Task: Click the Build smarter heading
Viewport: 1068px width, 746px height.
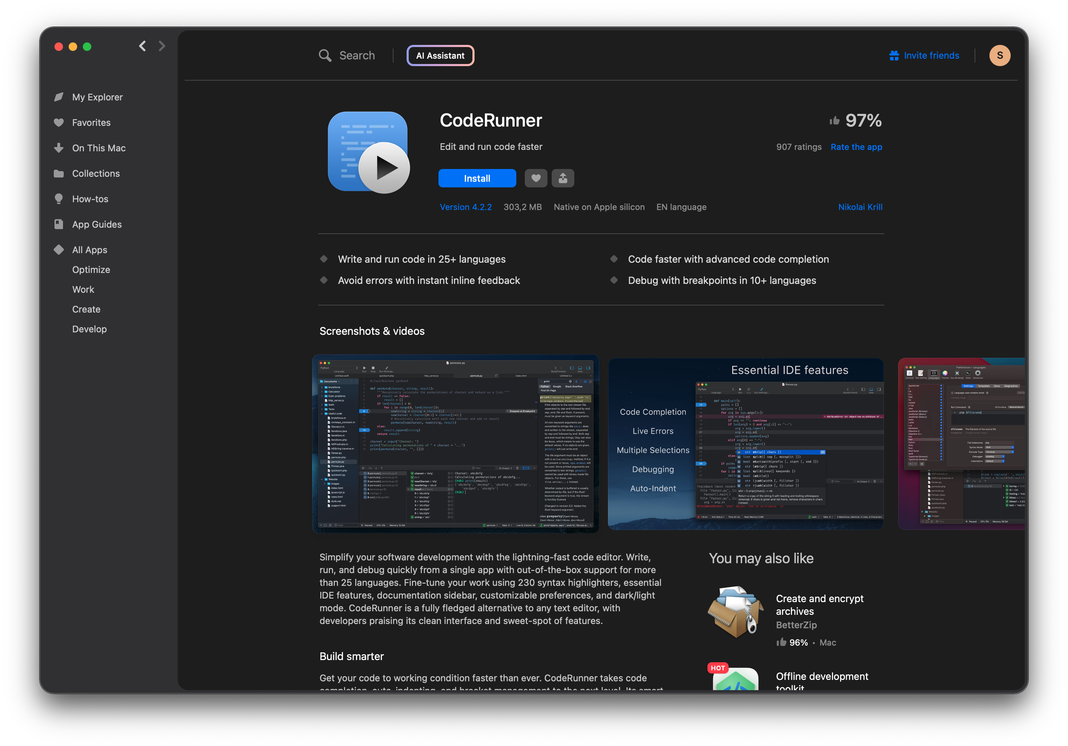Action: [352, 657]
